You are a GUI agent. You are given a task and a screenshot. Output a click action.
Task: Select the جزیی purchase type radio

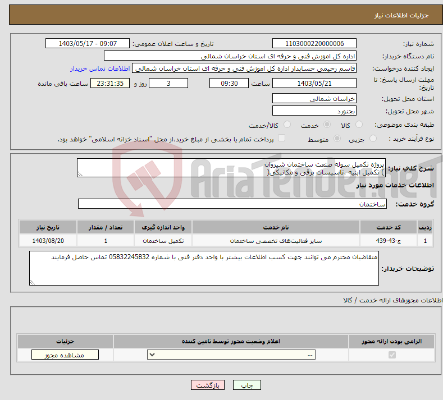(373, 139)
